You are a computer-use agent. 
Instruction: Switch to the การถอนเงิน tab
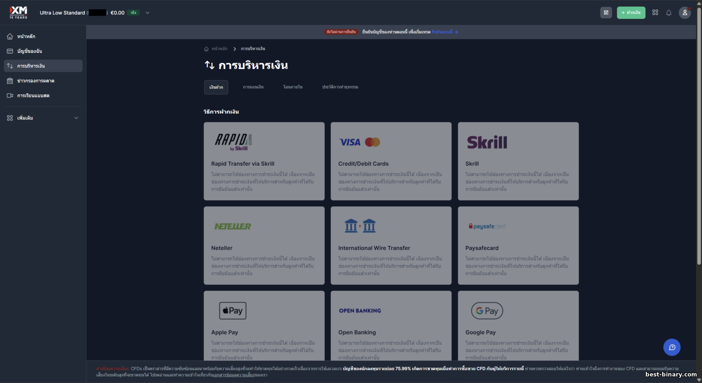[253, 87]
